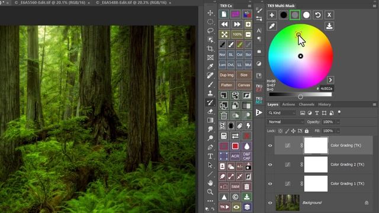Toggle lock all padlock icon

click(x=307, y=131)
